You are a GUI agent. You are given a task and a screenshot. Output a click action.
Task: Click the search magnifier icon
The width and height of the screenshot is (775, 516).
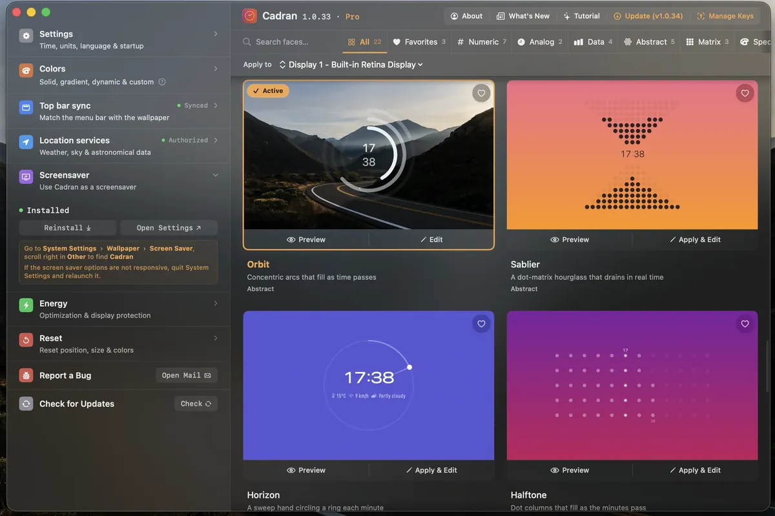(247, 42)
